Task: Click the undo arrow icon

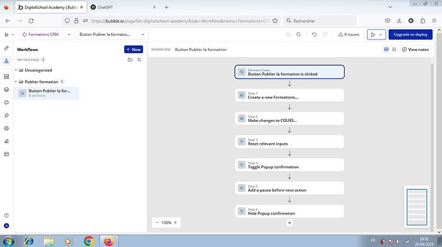Action: point(314,34)
